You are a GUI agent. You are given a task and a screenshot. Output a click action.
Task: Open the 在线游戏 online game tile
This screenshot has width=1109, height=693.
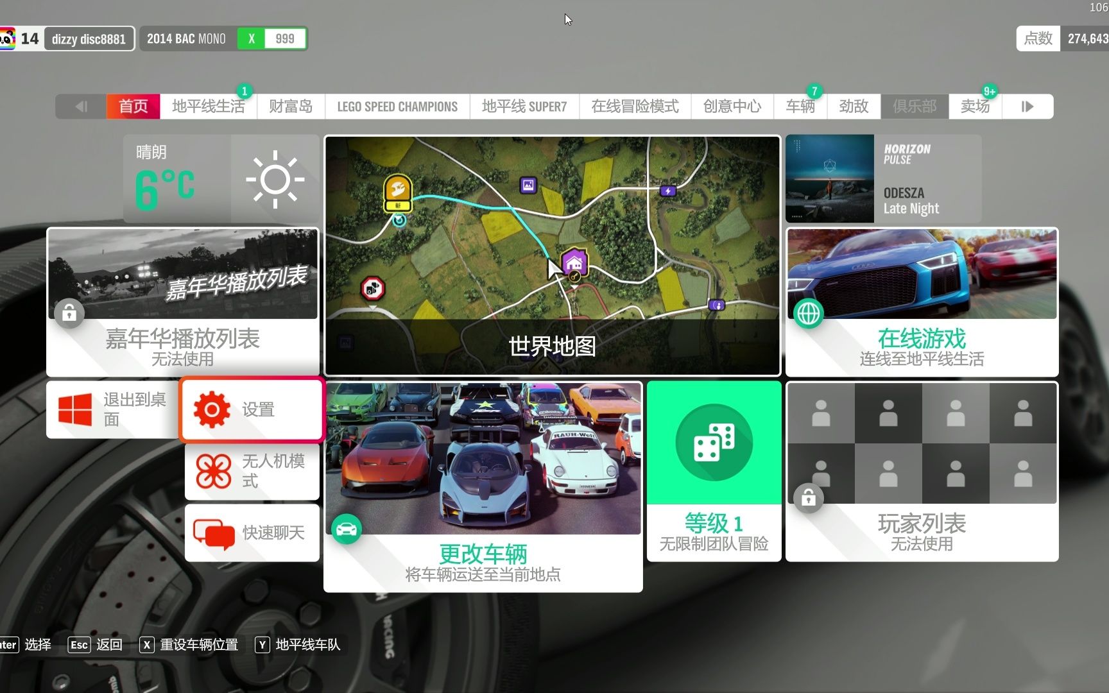pyautogui.click(x=922, y=302)
